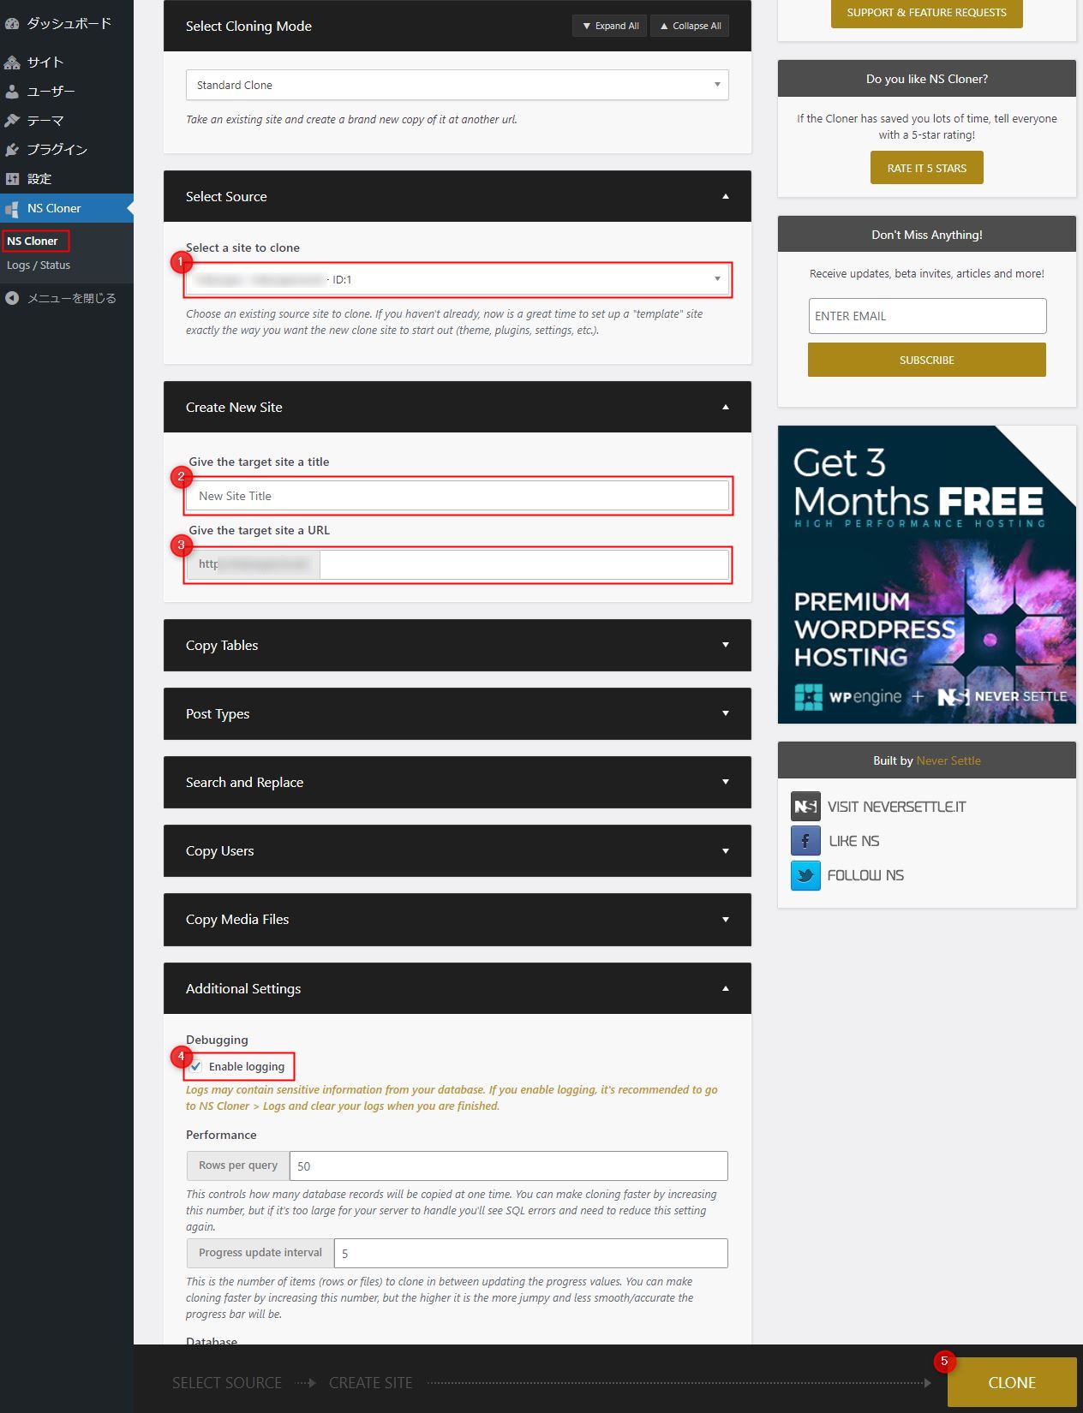Image resolution: width=1083 pixels, height=1413 pixels.
Task: Click the Facebook Like NS icon
Action: [x=805, y=841]
